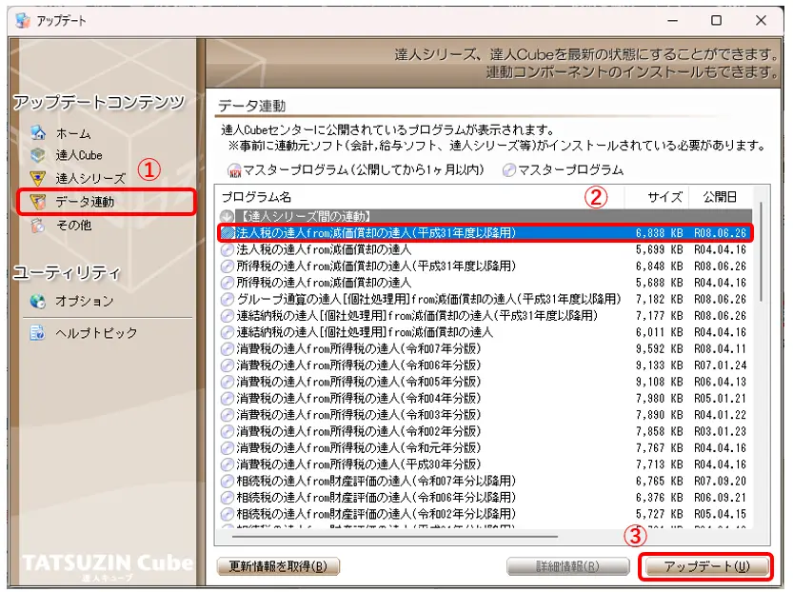The width and height of the screenshot is (793, 592).
Task: Click the NEW master program legend icon
Action: pyautogui.click(x=234, y=171)
